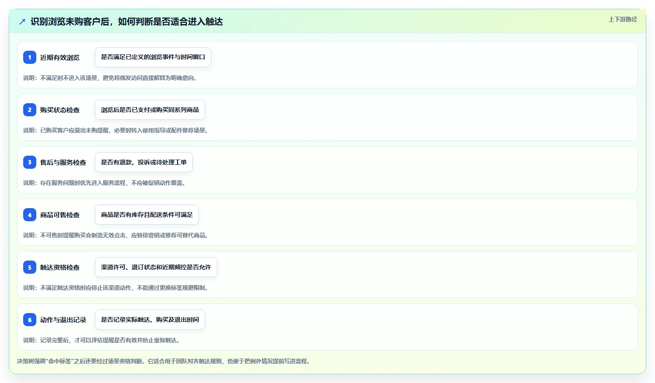The height and width of the screenshot is (383, 655).
Task: Click the 是否记录实际触达、购买及退出时间 box
Action: tap(150, 320)
